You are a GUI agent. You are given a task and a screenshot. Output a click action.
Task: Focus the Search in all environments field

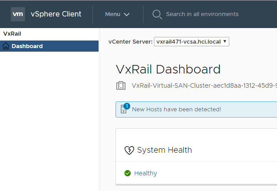[202, 14]
